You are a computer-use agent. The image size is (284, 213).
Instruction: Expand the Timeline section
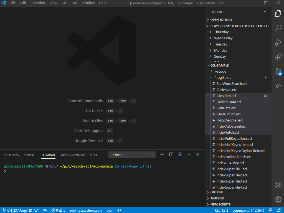(238, 198)
